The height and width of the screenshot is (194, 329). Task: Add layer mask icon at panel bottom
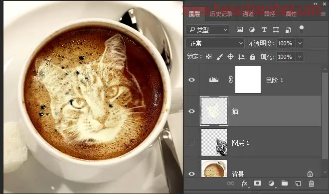(x=257, y=184)
